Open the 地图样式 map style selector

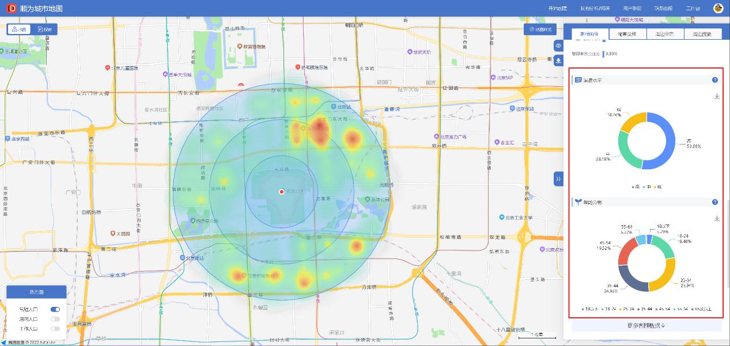pos(540,29)
